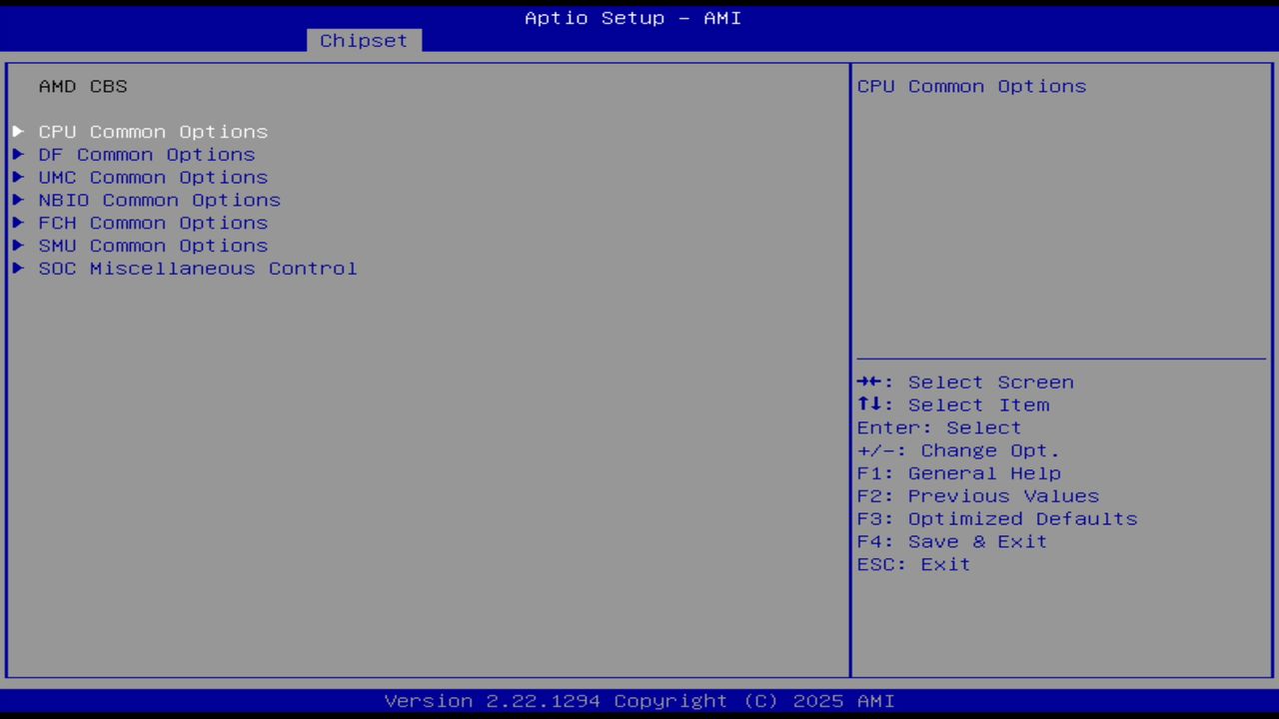Click the F3: Optimized Defaults help entry
Image resolution: width=1279 pixels, height=719 pixels.
click(x=996, y=518)
